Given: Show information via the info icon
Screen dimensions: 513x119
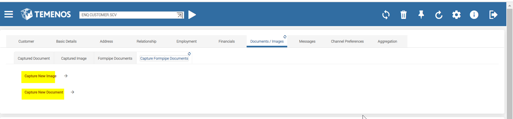Looking at the screenshot, I should click(x=474, y=15).
